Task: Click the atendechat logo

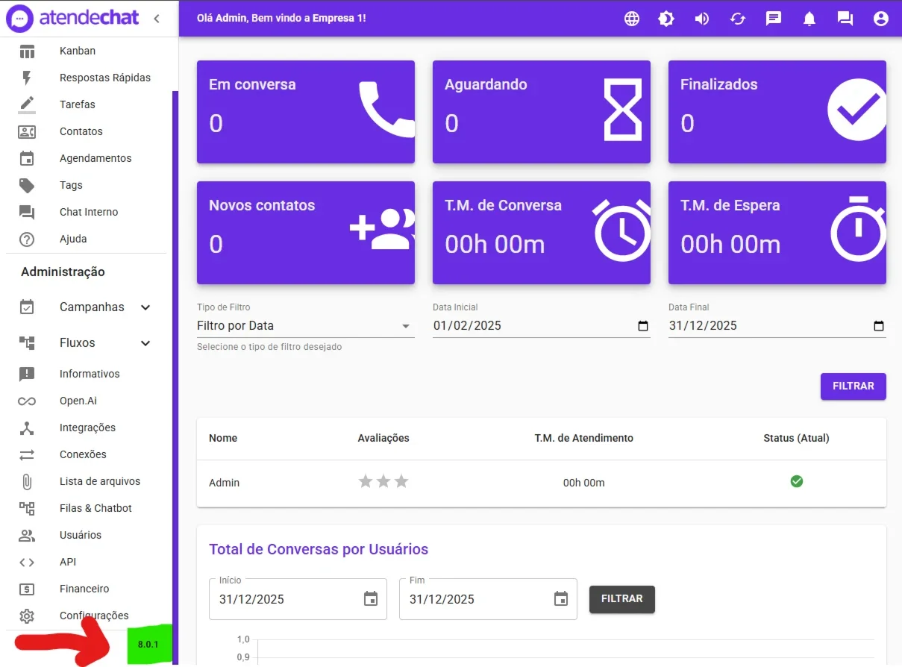Action: pos(72,18)
